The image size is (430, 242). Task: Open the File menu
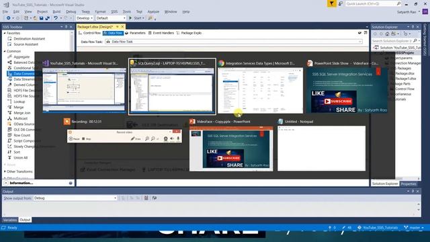(5, 11)
